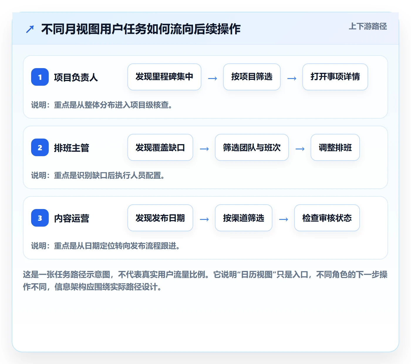Click the number 2 badge for 排班主管
This screenshot has height=364, width=411.
pos(40,147)
